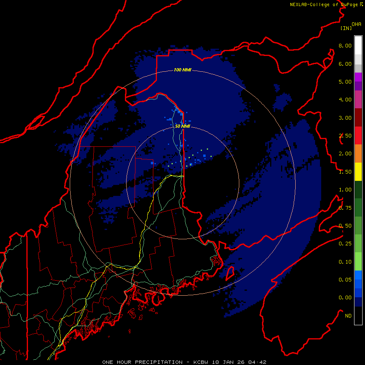The image size is (365, 365).
Task: Click the 4.00 legend value
Action: [x=345, y=100]
